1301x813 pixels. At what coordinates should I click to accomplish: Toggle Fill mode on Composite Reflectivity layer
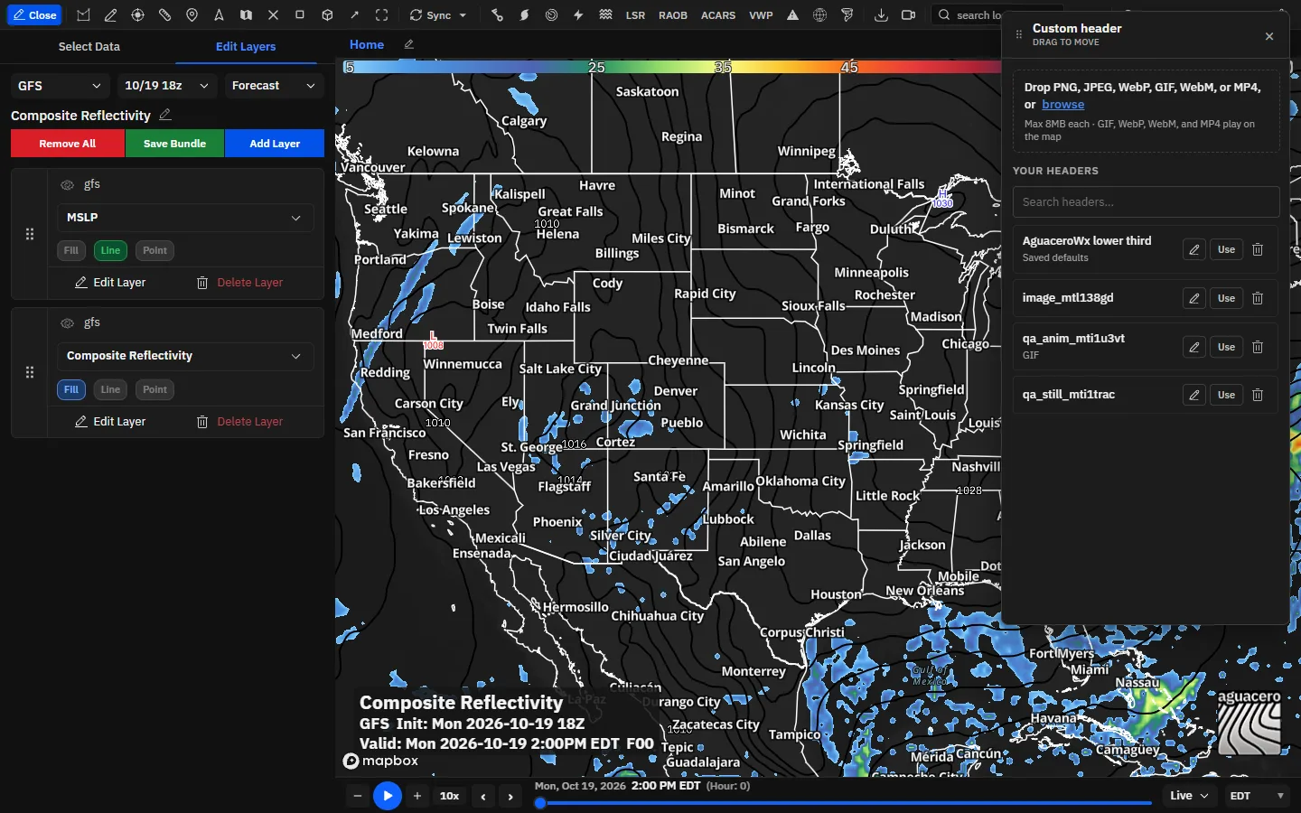(71, 389)
